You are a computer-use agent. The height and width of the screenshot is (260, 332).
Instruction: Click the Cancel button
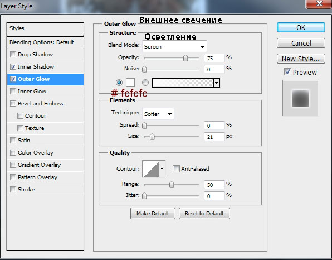pyautogui.click(x=301, y=43)
